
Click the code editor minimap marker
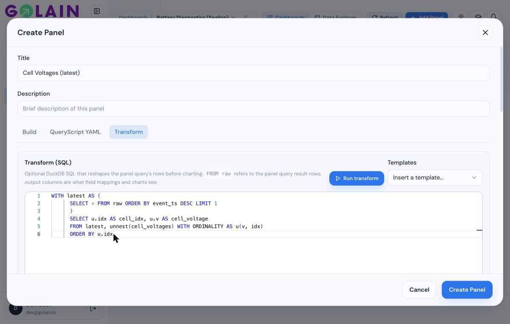tap(479, 230)
